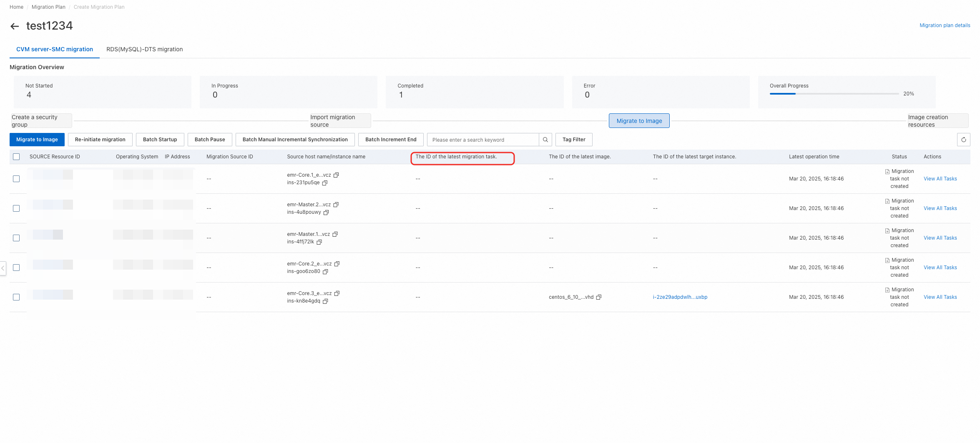
Task: Select all rows with header checkbox
Action: [16, 157]
